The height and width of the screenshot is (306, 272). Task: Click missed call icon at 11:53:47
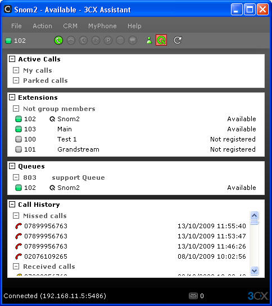click(x=19, y=236)
